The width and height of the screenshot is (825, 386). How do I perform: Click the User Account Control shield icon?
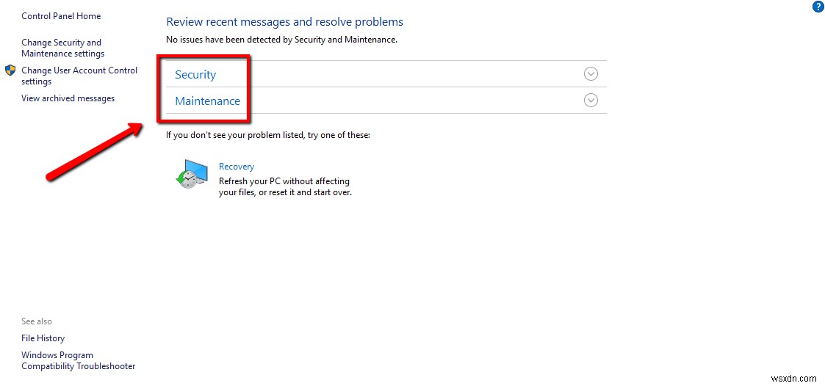tap(10, 70)
